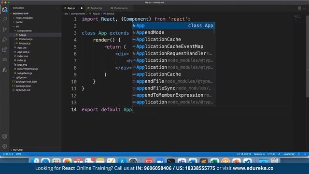309x174 pixels.
Task: Open the App Store icon in the Dock
Action: (x=122, y=161)
